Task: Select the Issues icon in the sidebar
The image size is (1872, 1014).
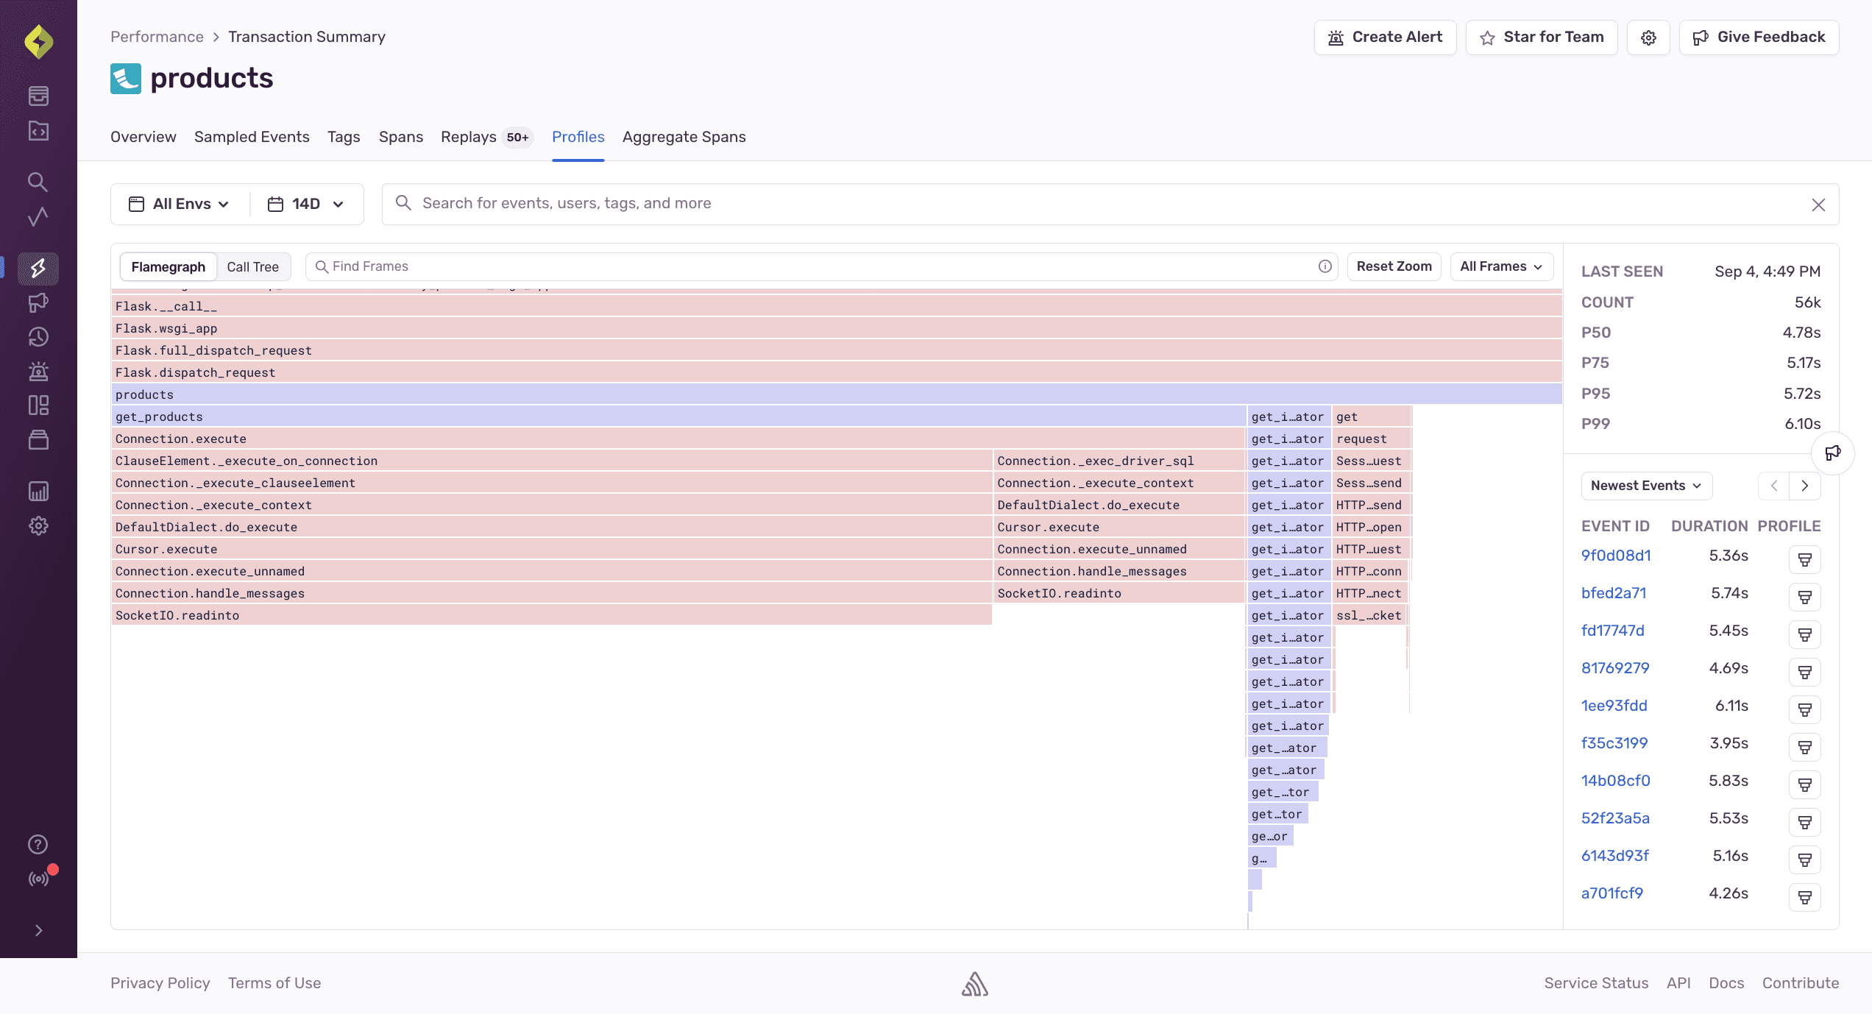Action: point(38,96)
